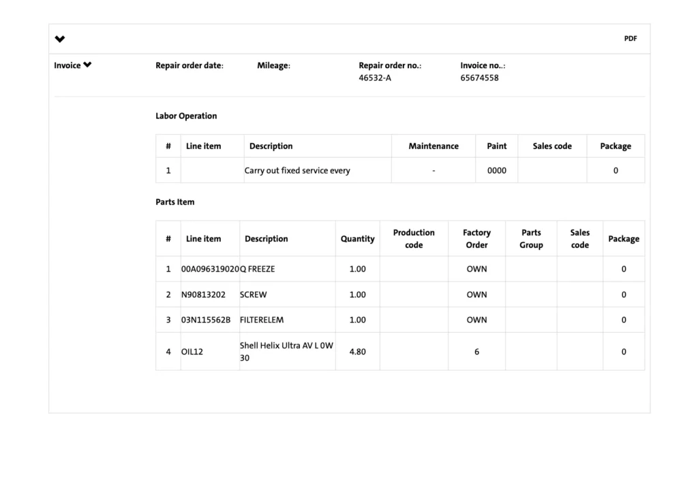Click the 4.80 quantity cell
This screenshot has height=492, width=698.
click(x=357, y=352)
